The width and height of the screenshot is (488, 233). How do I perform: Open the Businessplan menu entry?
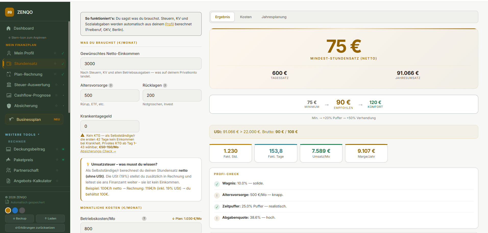pyautogui.click(x=34, y=119)
